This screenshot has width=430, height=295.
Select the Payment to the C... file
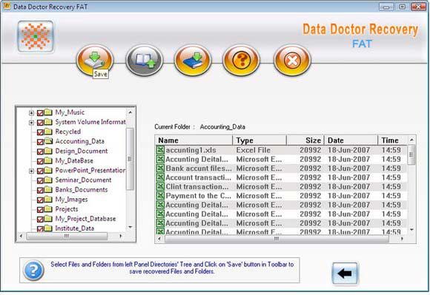click(198, 196)
